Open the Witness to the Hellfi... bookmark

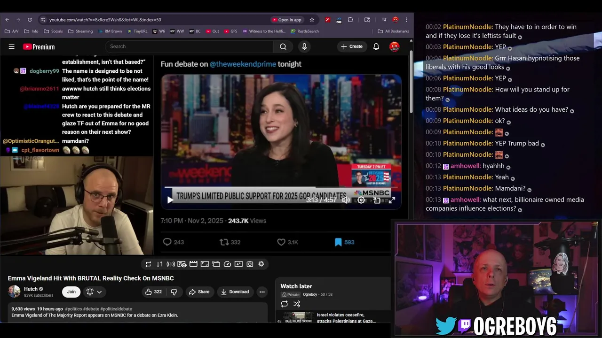coord(264,31)
